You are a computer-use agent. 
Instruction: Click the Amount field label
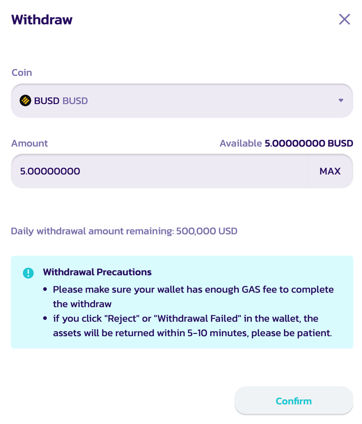(29, 143)
